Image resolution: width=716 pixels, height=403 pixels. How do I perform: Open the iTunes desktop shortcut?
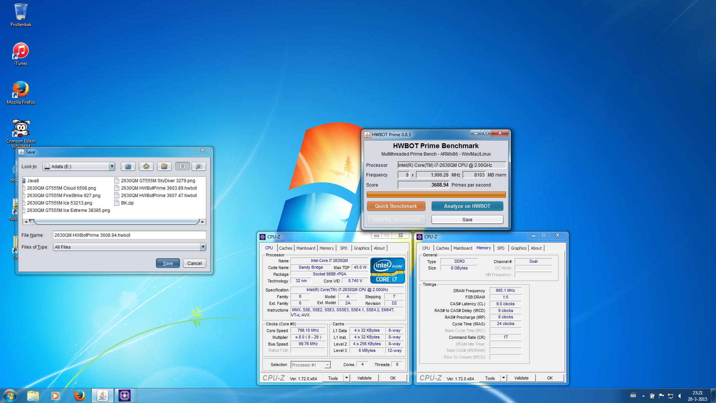tap(21, 54)
